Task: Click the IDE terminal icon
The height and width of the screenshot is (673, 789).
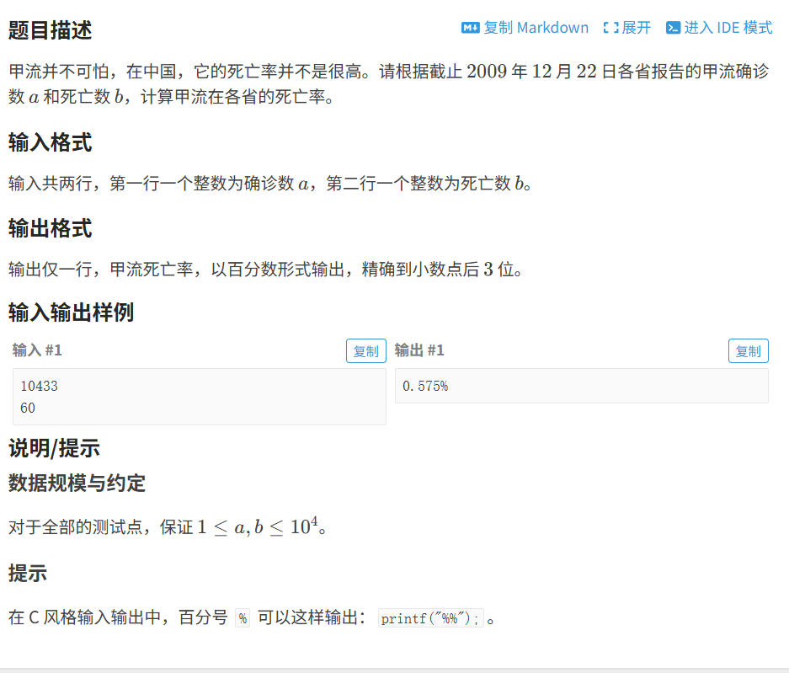Action: point(674,28)
